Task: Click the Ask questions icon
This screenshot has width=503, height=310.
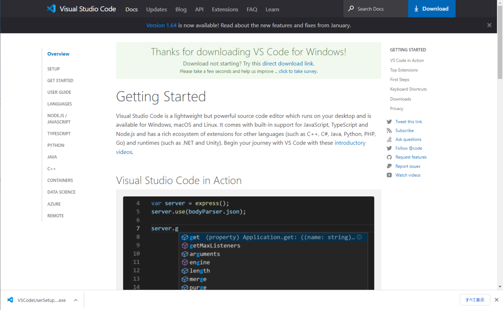Action: 389,139
